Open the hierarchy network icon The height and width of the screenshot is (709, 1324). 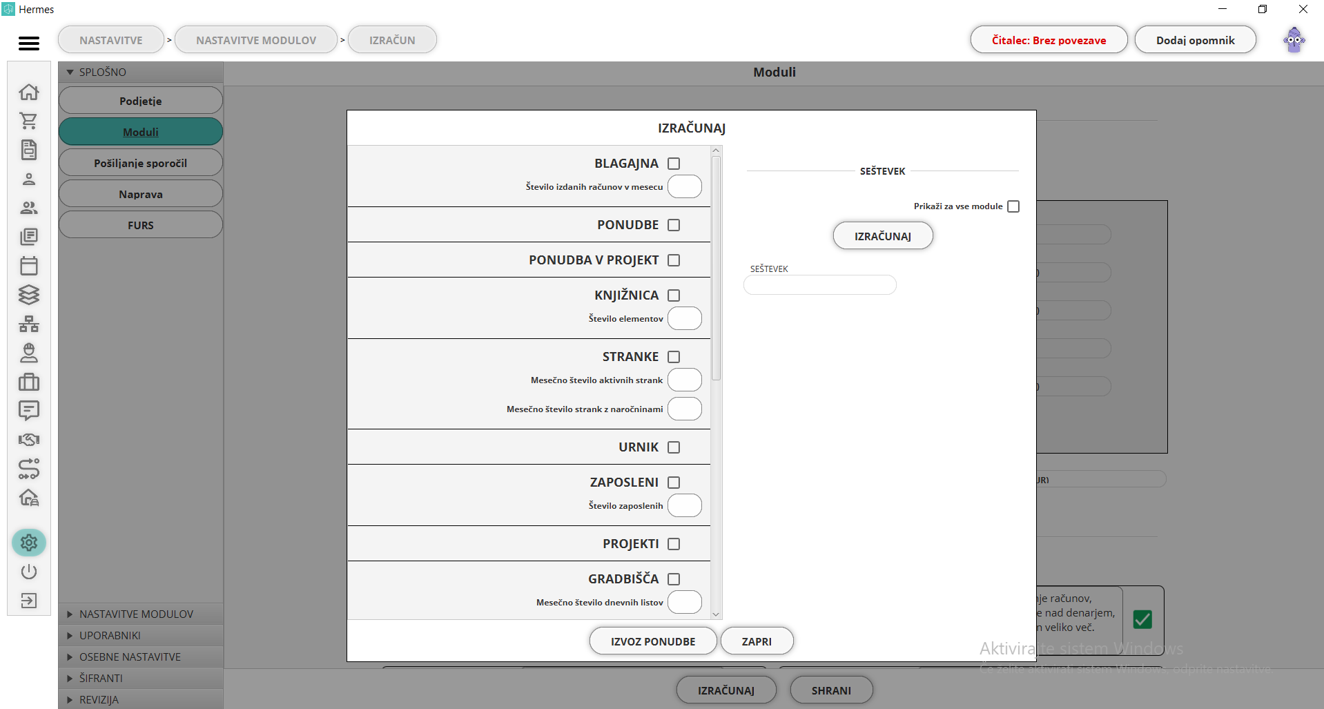[x=29, y=324]
